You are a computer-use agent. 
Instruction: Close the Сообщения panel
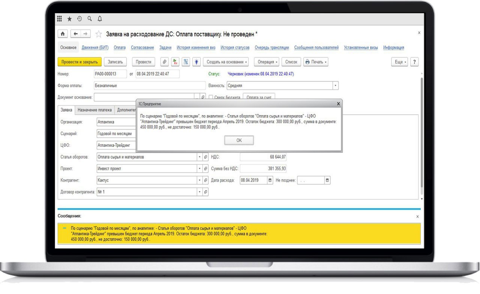418,217
